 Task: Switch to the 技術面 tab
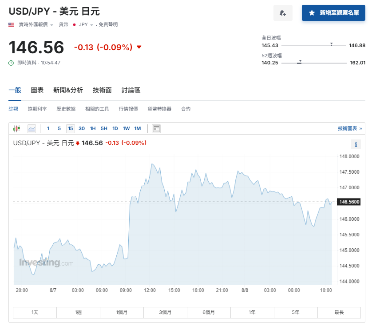(x=102, y=90)
